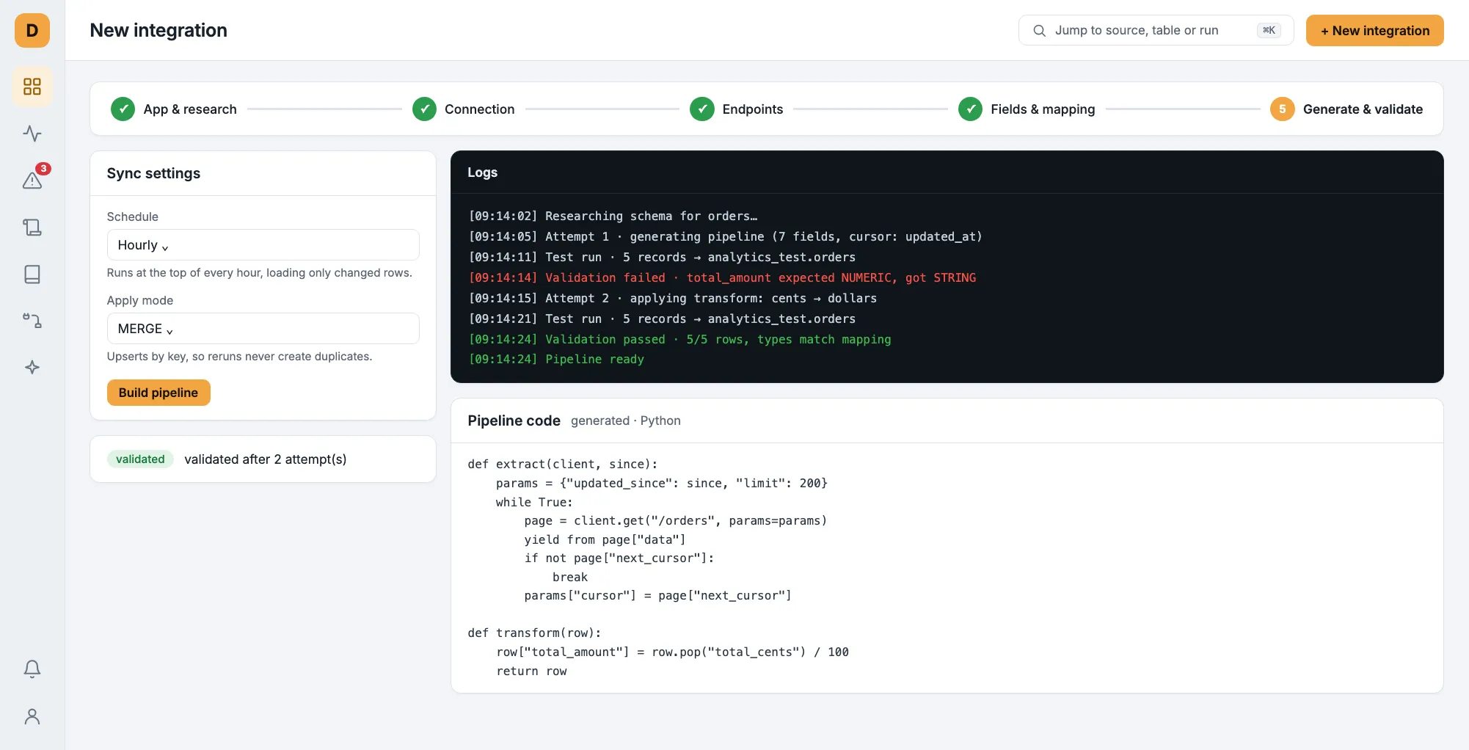
Task: Click log line 'Attempt 1 · generating pipeline'
Action: click(x=726, y=236)
